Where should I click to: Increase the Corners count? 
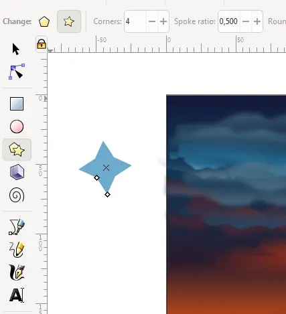coord(163,21)
